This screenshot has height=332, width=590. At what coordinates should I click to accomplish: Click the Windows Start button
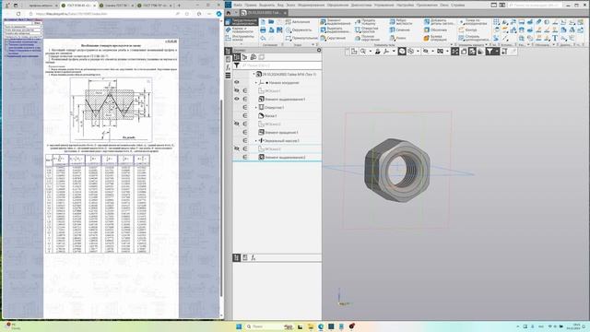pos(239,326)
